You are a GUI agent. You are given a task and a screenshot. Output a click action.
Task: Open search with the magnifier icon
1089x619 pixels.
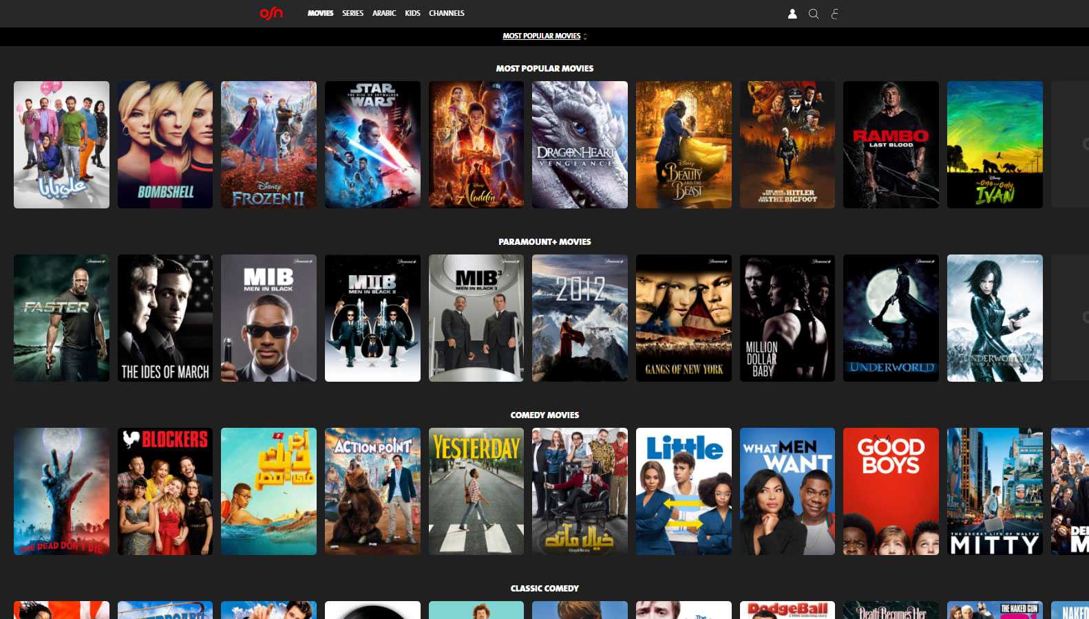[x=814, y=14]
